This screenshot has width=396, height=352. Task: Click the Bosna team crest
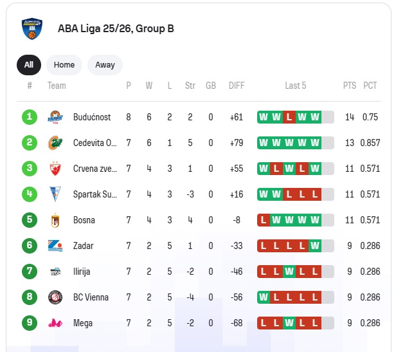pos(55,220)
